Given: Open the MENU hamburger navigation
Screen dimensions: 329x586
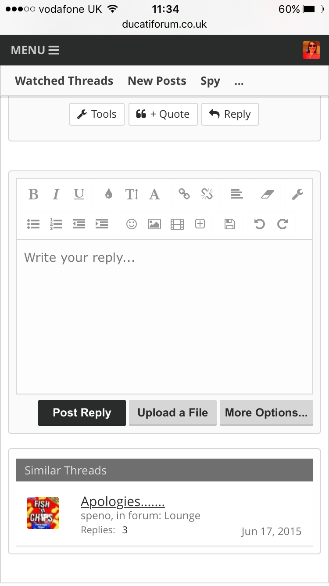Looking at the screenshot, I should 35,50.
